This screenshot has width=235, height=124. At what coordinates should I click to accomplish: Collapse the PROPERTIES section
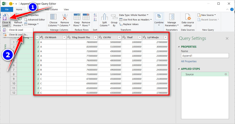(179, 47)
